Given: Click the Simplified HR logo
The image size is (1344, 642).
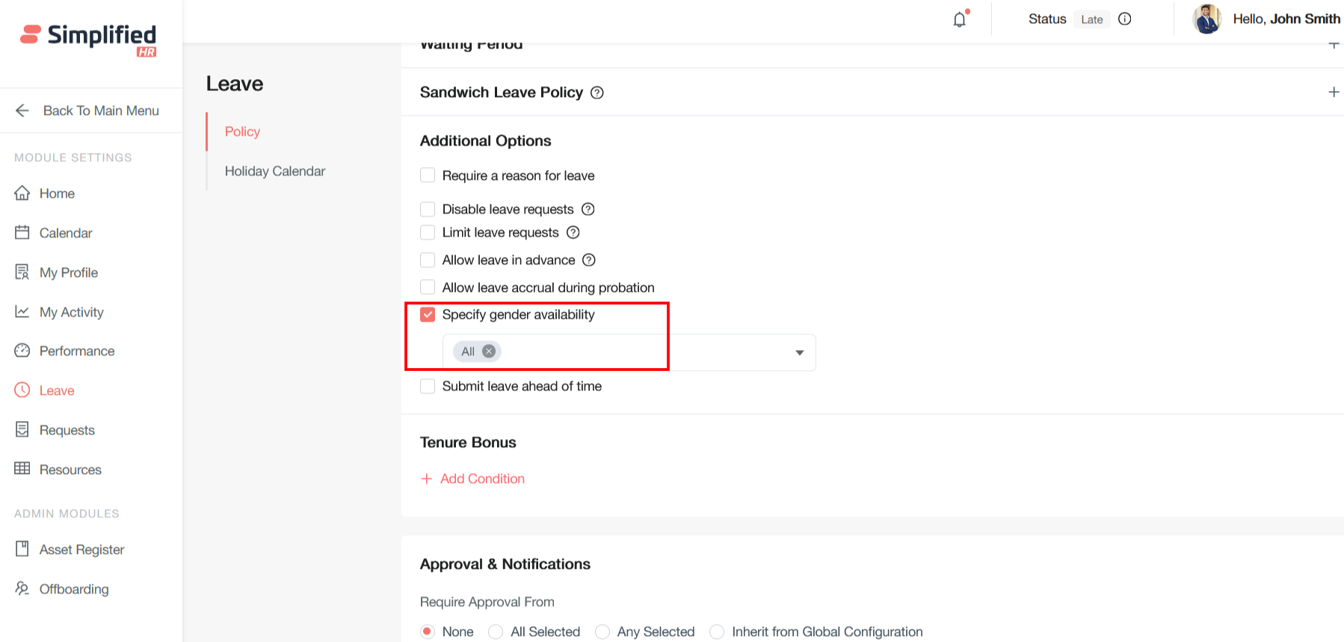Looking at the screenshot, I should [89, 39].
